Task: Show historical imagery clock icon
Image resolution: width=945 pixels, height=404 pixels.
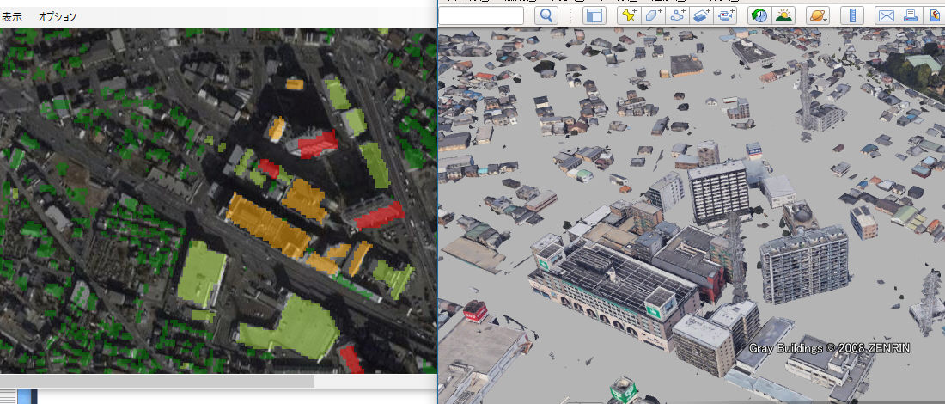Action: click(x=759, y=15)
